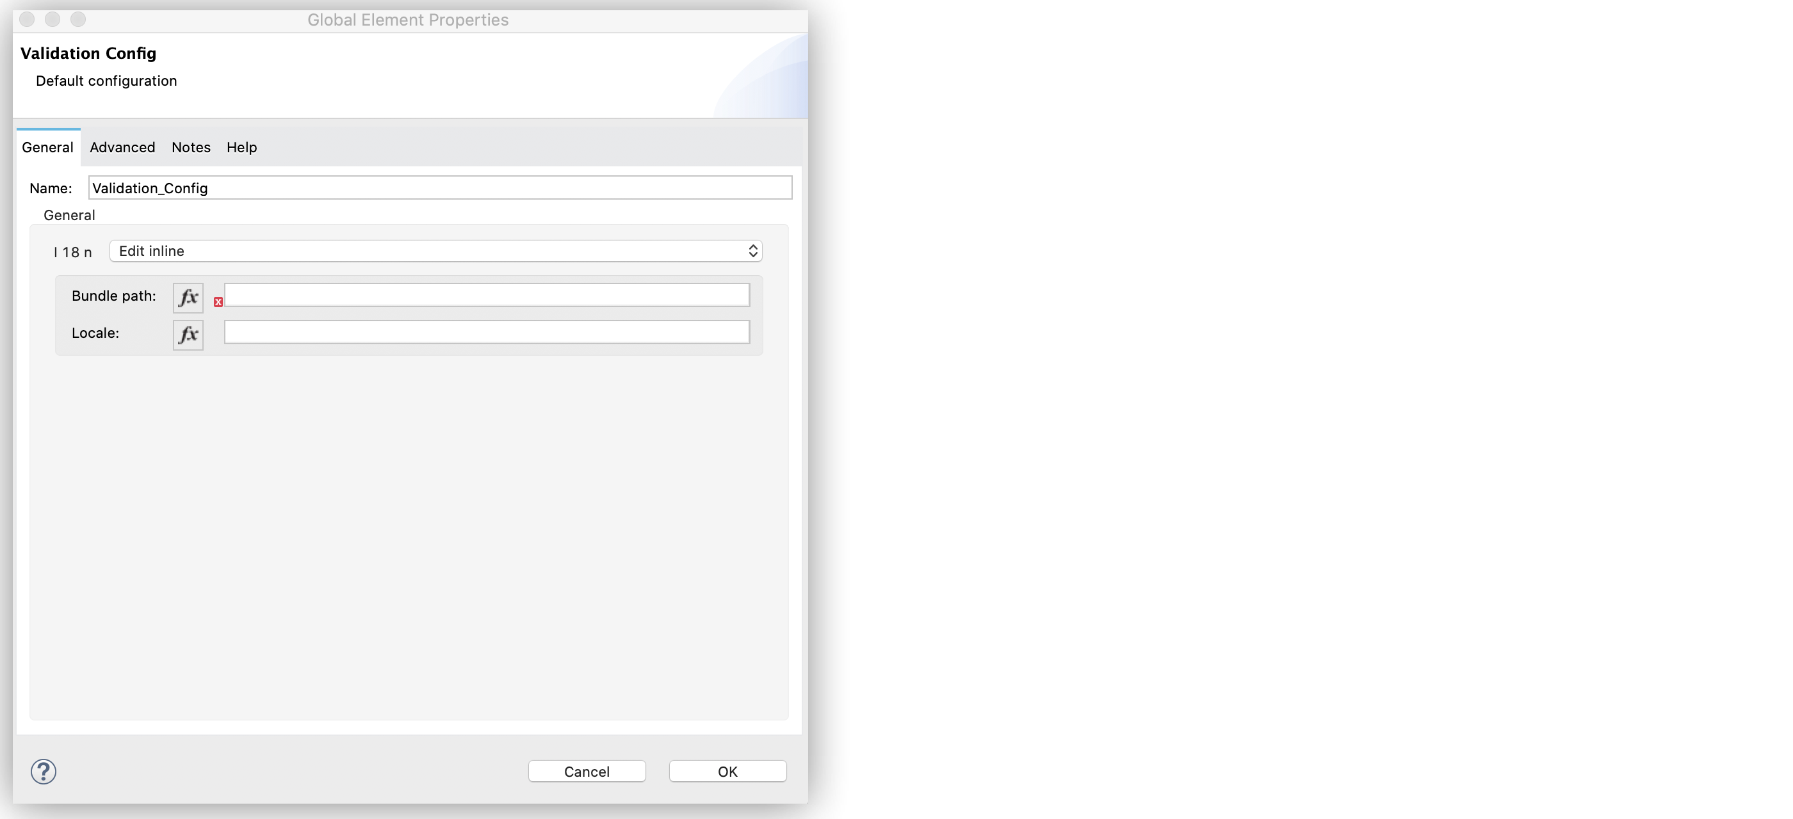Click the fx expression icon for Bundle

[189, 296]
